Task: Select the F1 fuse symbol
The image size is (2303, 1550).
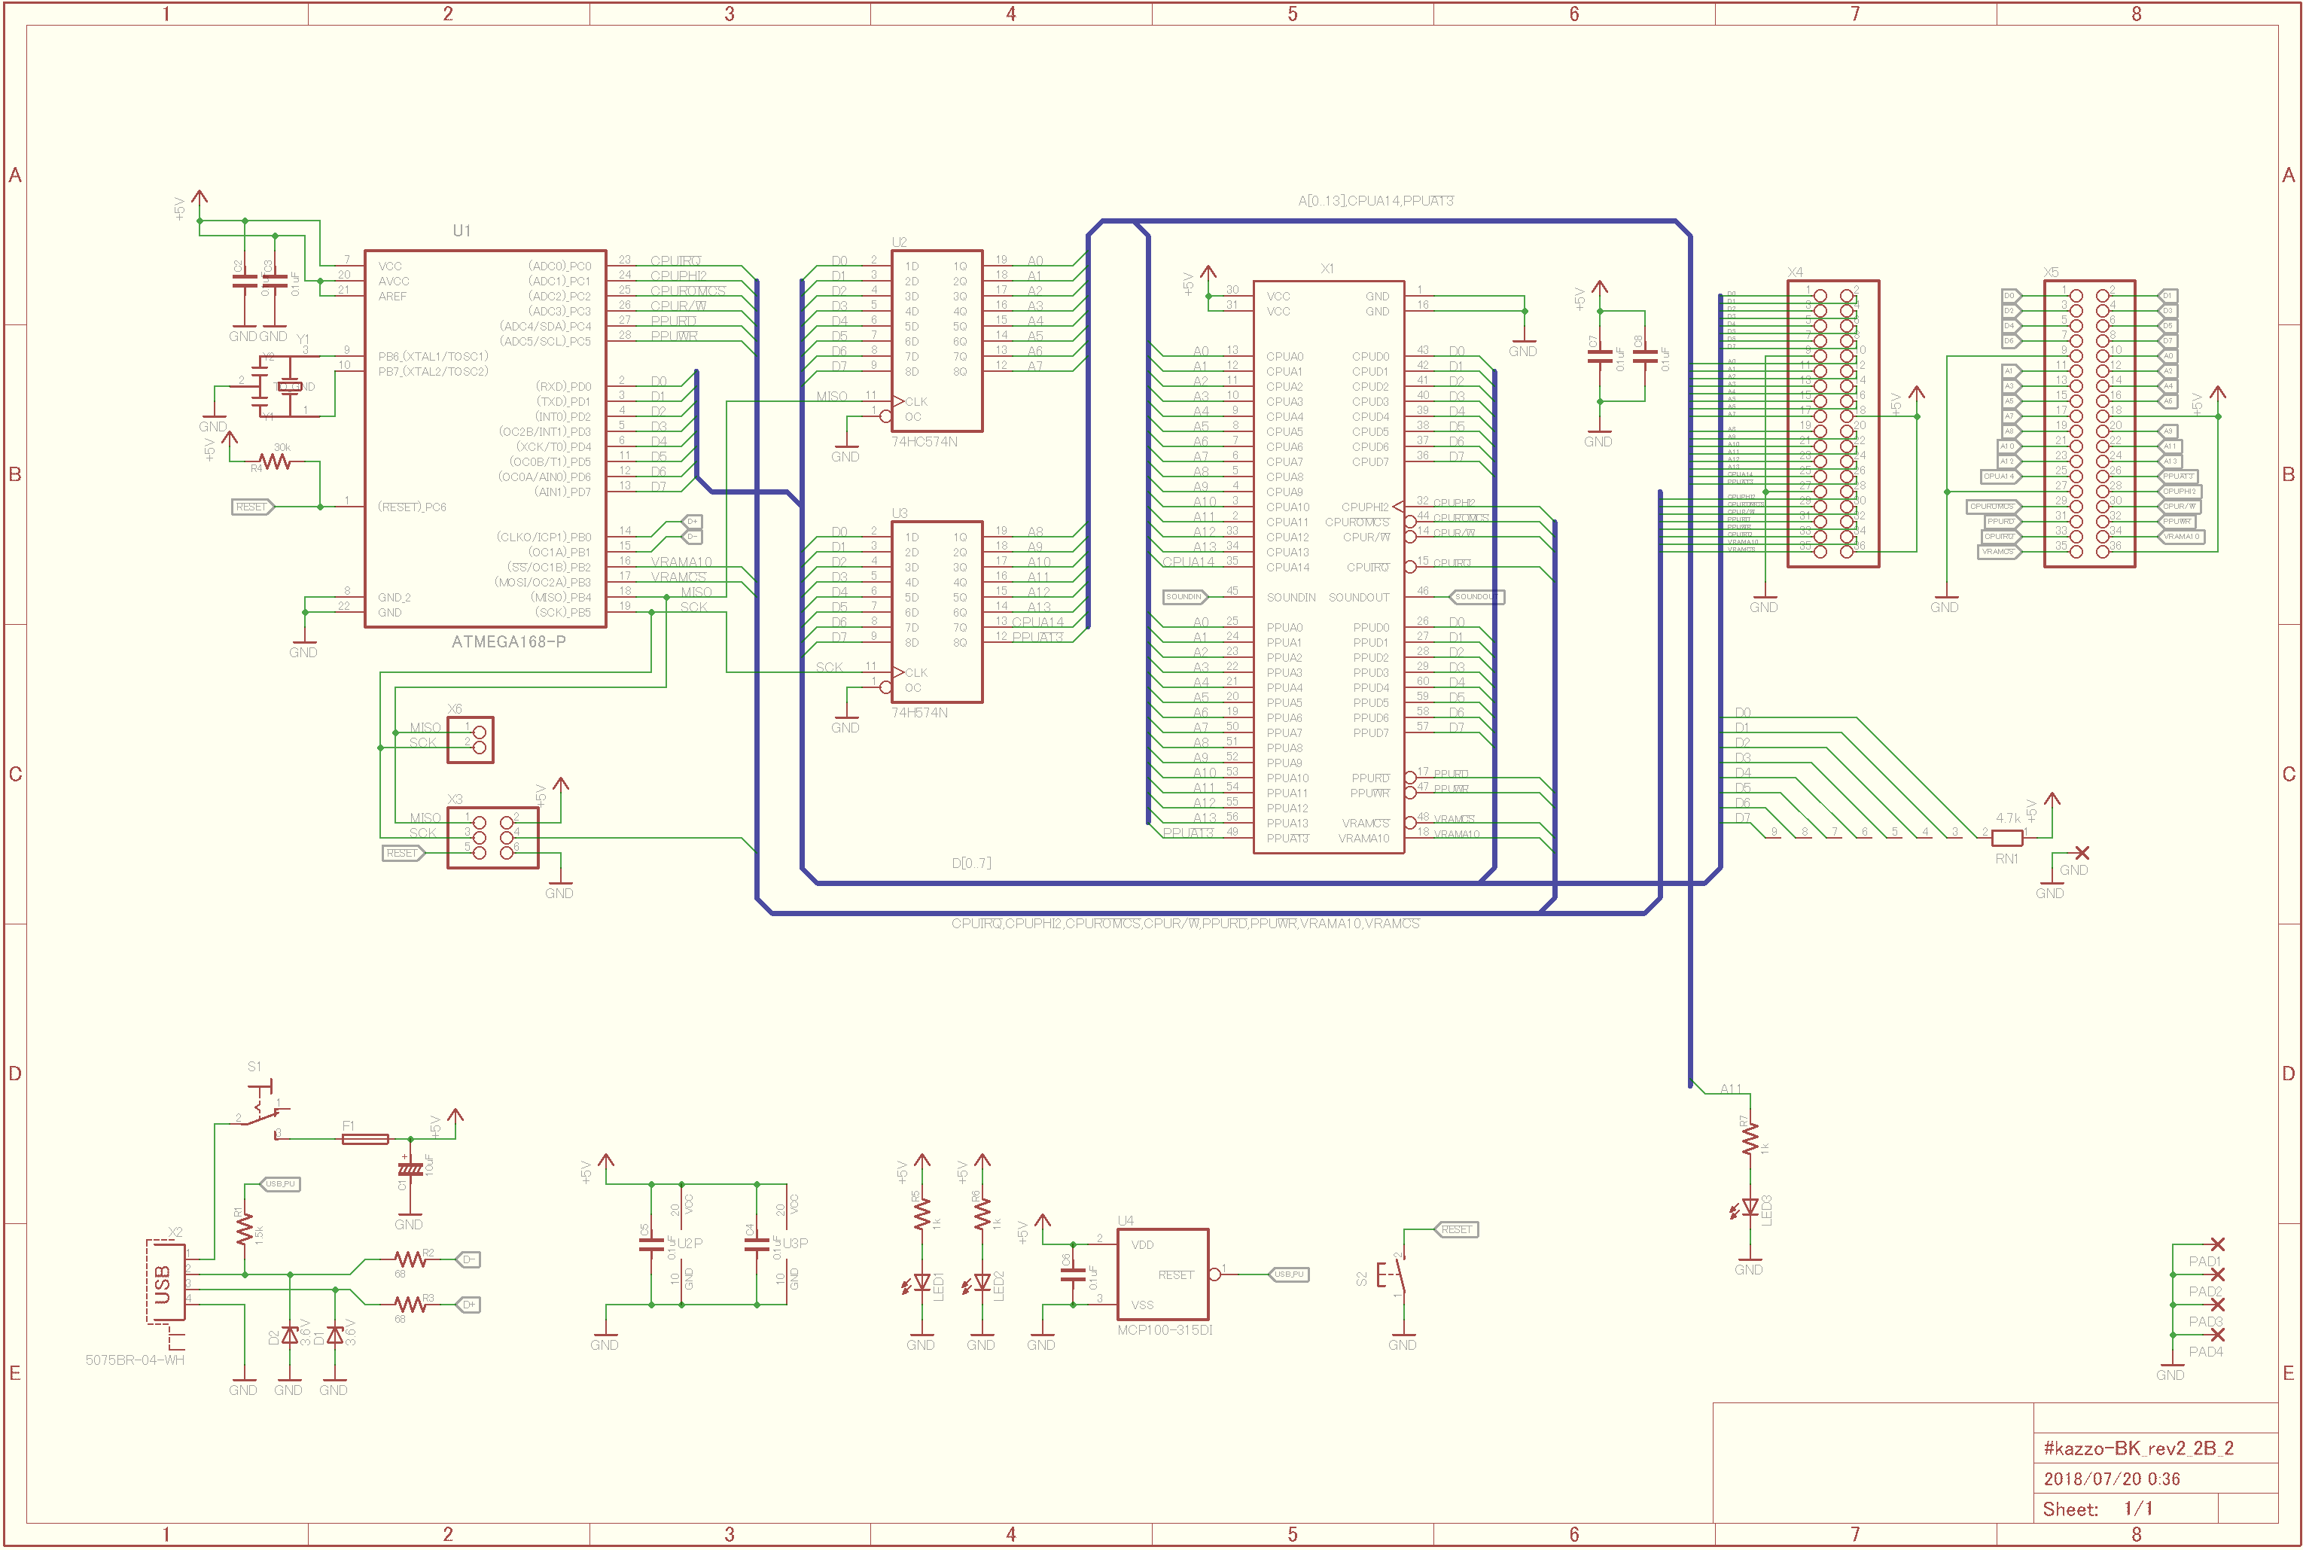Action: coord(364,1139)
